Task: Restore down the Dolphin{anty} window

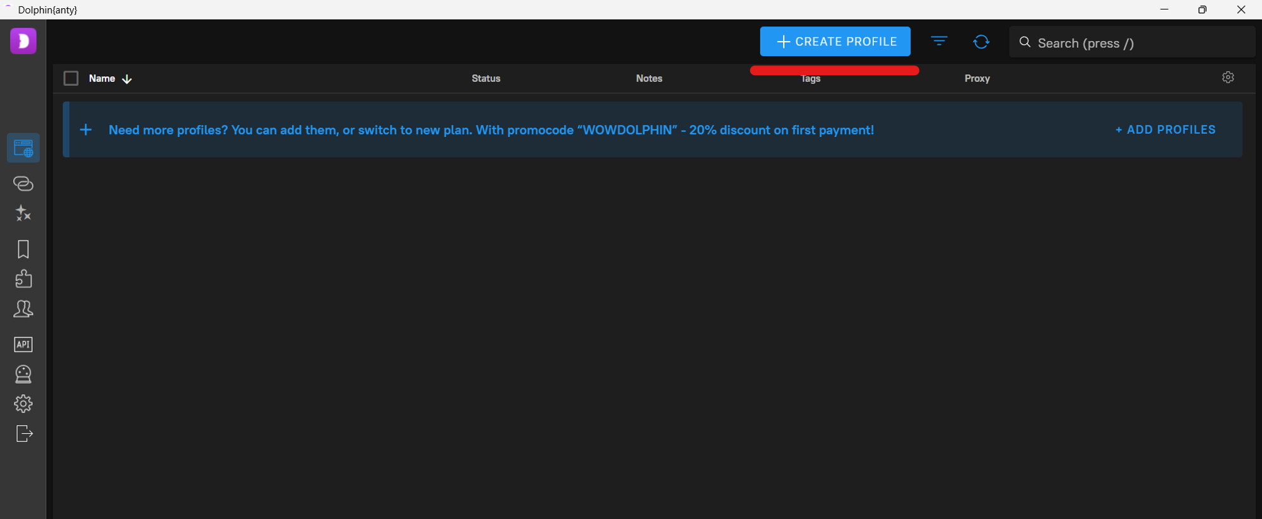Action: (1202, 9)
